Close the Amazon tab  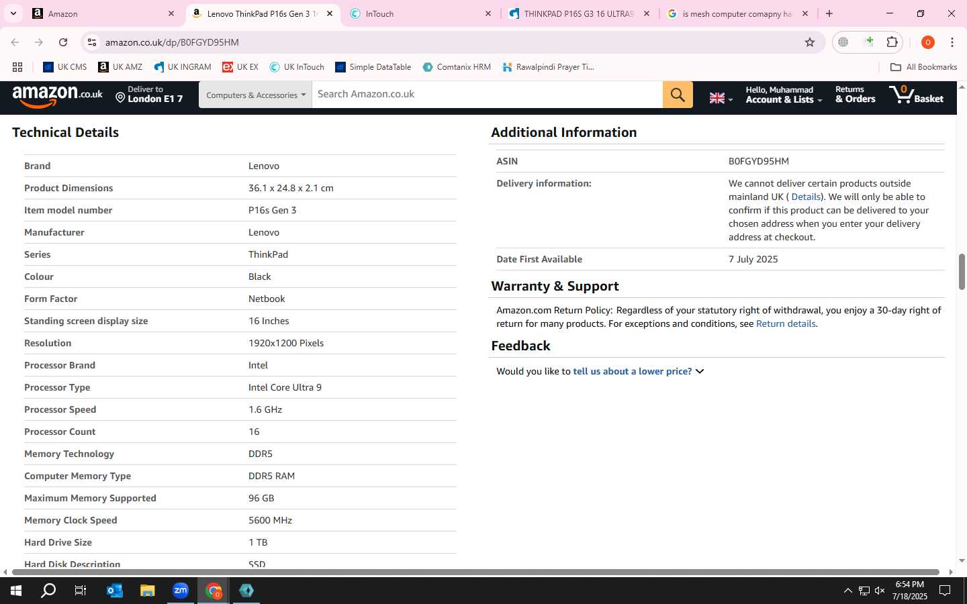pyautogui.click(x=171, y=13)
